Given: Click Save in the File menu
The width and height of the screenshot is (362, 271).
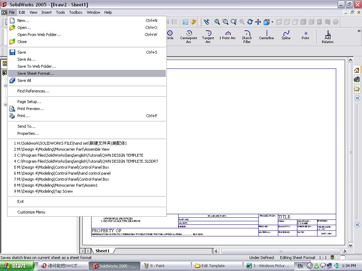Looking at the screenshot, I should (87, 52).
